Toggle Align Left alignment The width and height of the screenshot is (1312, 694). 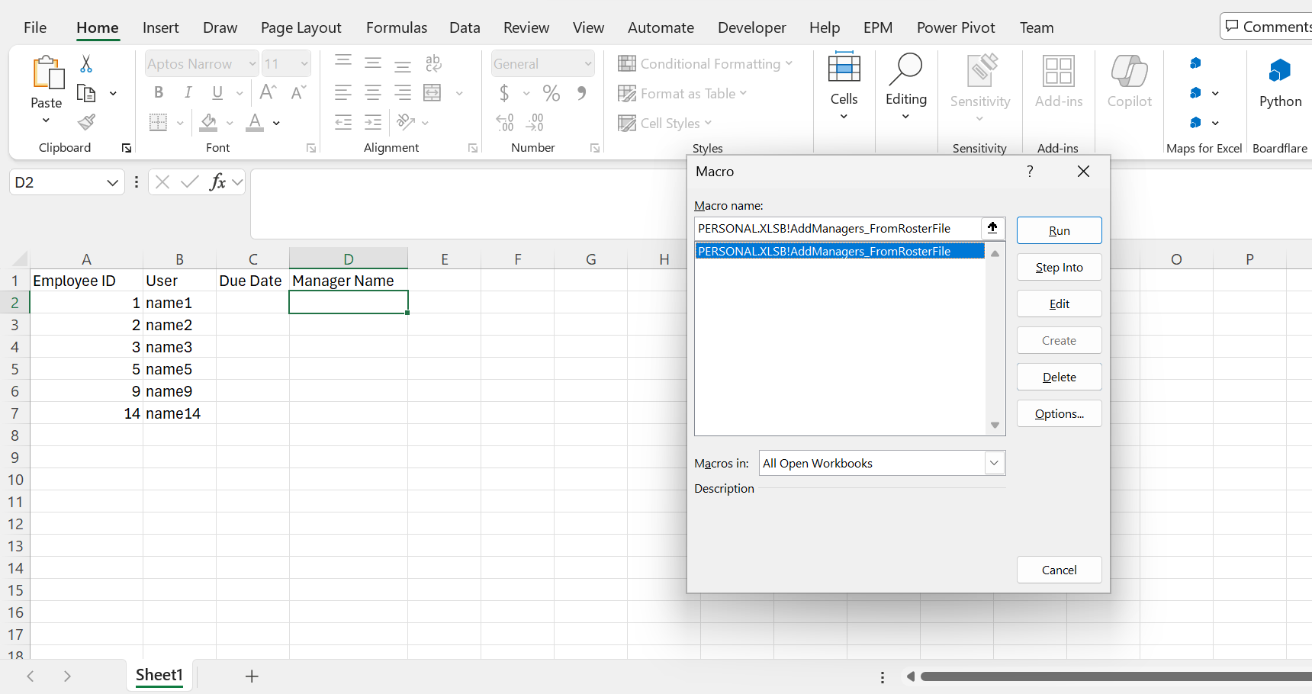[x=343, y=93]
